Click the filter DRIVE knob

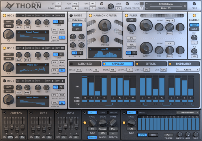click(131, 28)
